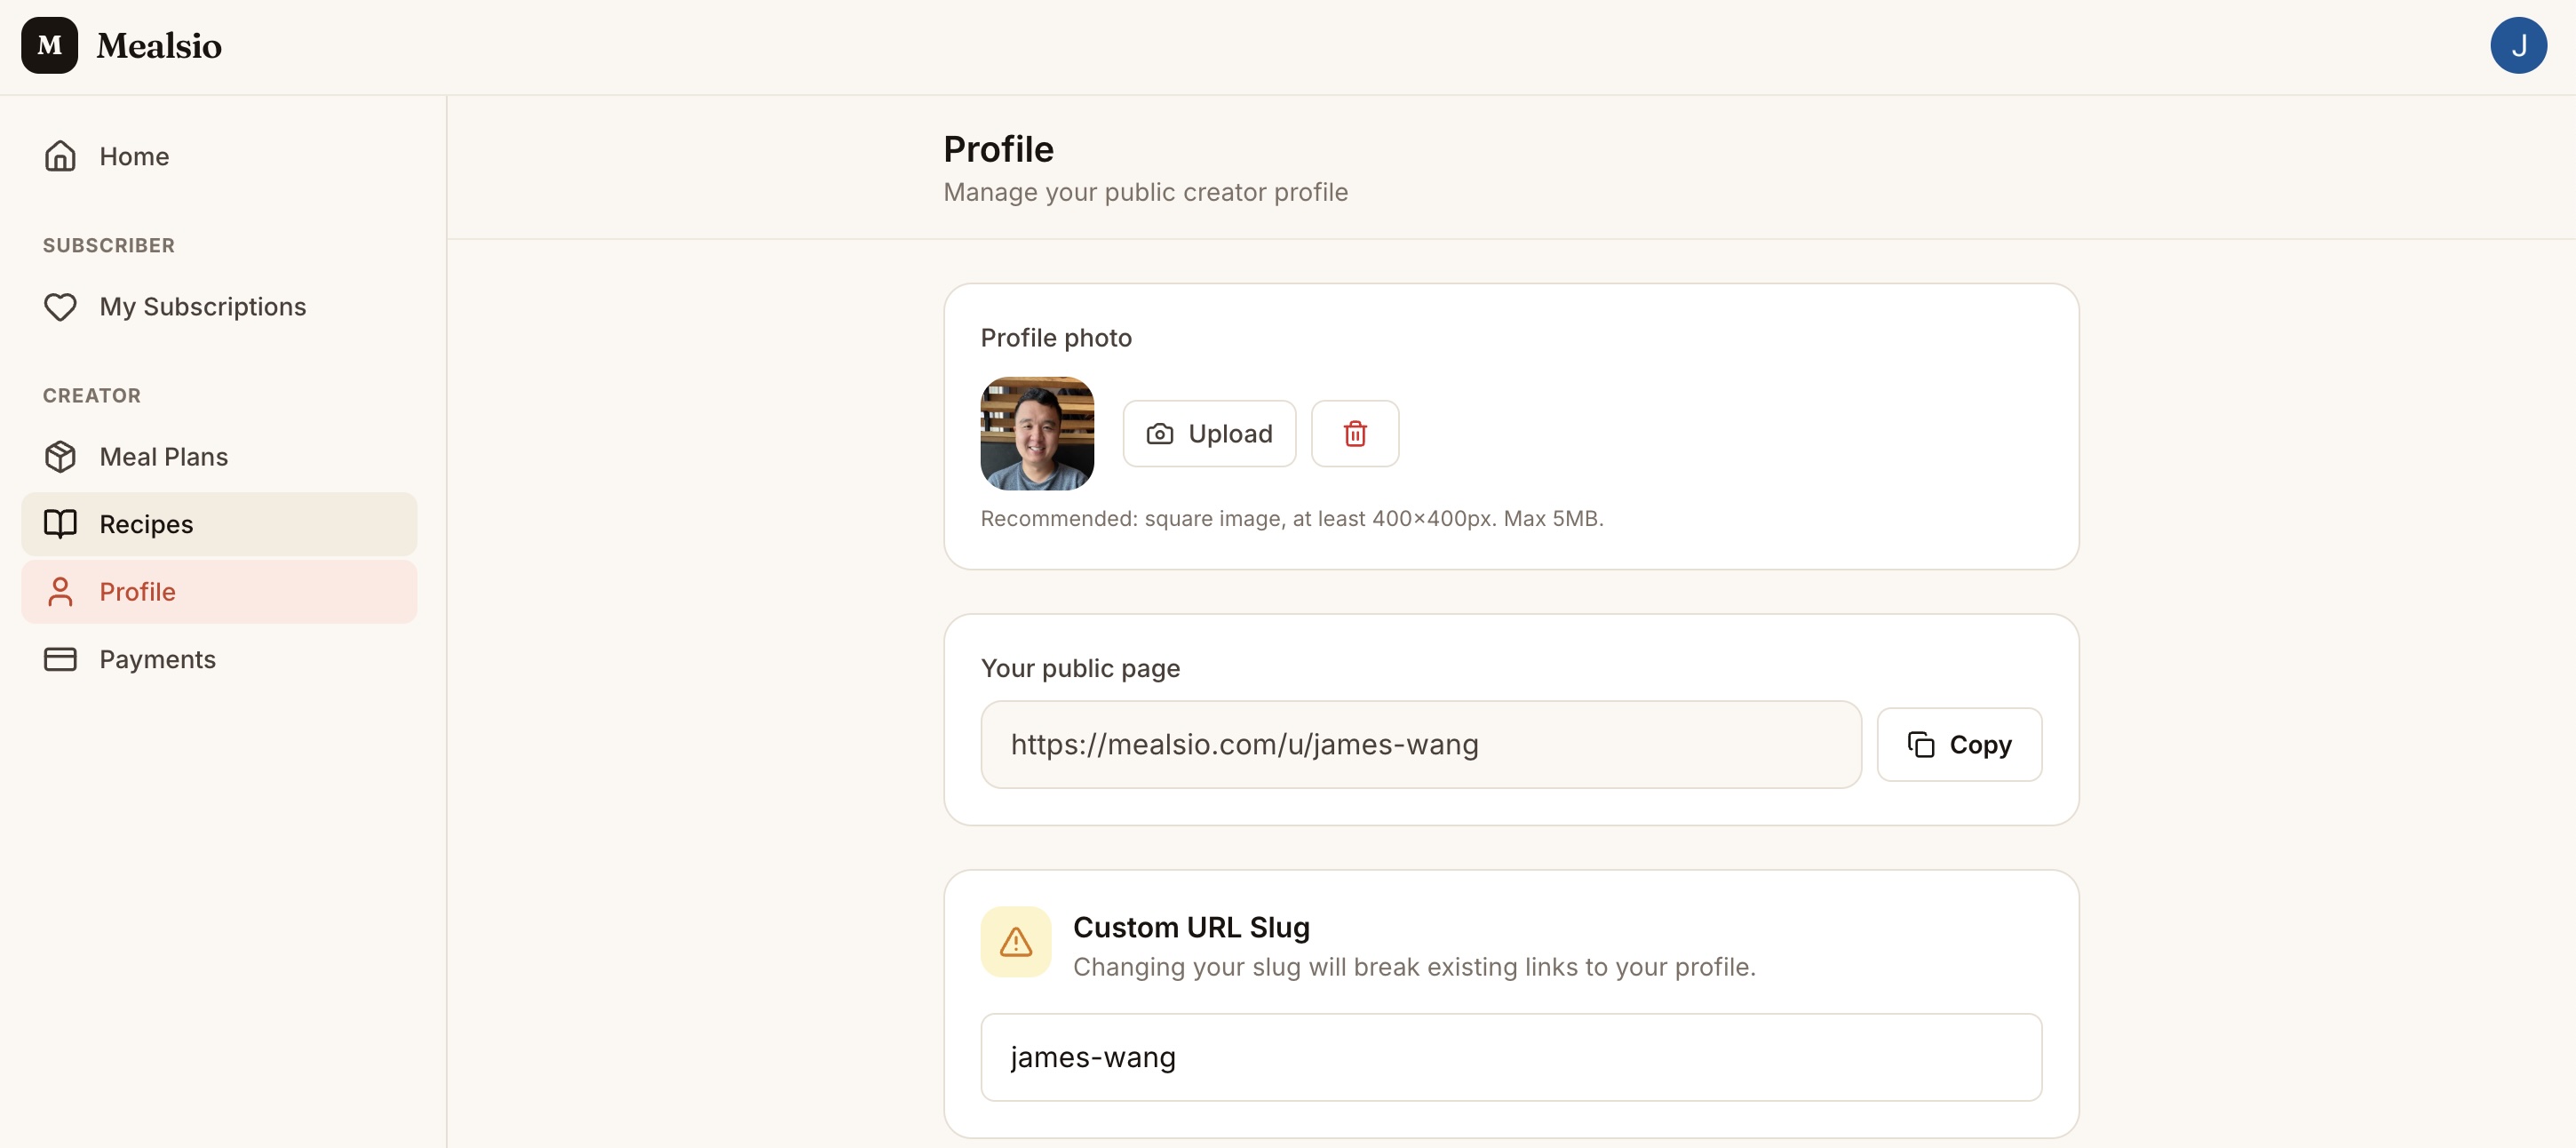The height and width of the screenshot is (1148, 2576).
Task: Open the J user avatar menu
Action: [x=2518, y=45]
